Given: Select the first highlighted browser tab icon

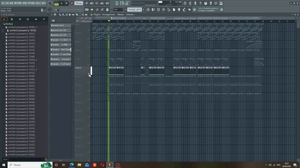Looking at the screenshot, I should click(4, 19).
